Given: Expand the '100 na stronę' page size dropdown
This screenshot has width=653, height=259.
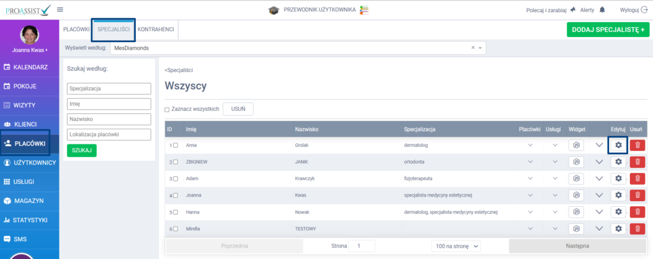Looking at the screenshot, I should [456, 246].
